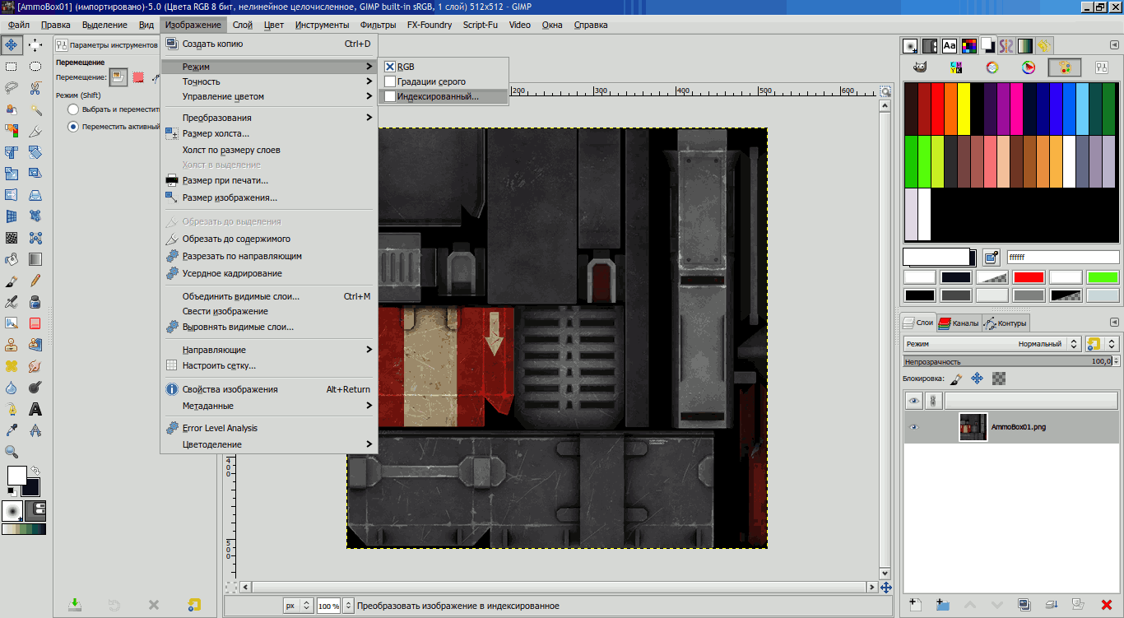Expand the Цветоделение submenu
Screen dimensions: 1124x618
point(269,444)
